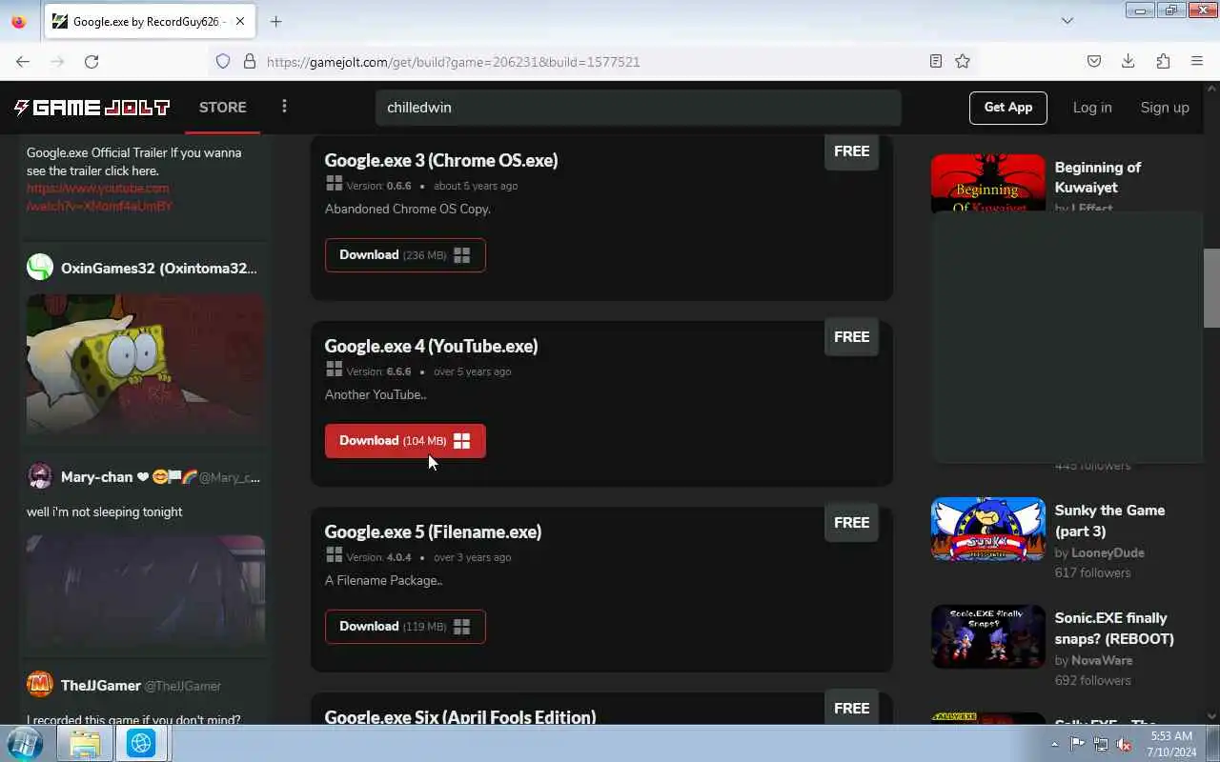This screenshot has width=1220, height=762.
Task: Click the site security padlock icon
Action: (x=250, y=61)
